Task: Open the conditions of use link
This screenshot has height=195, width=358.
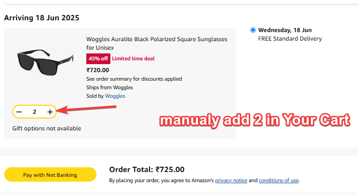Action: coord(279,181)
